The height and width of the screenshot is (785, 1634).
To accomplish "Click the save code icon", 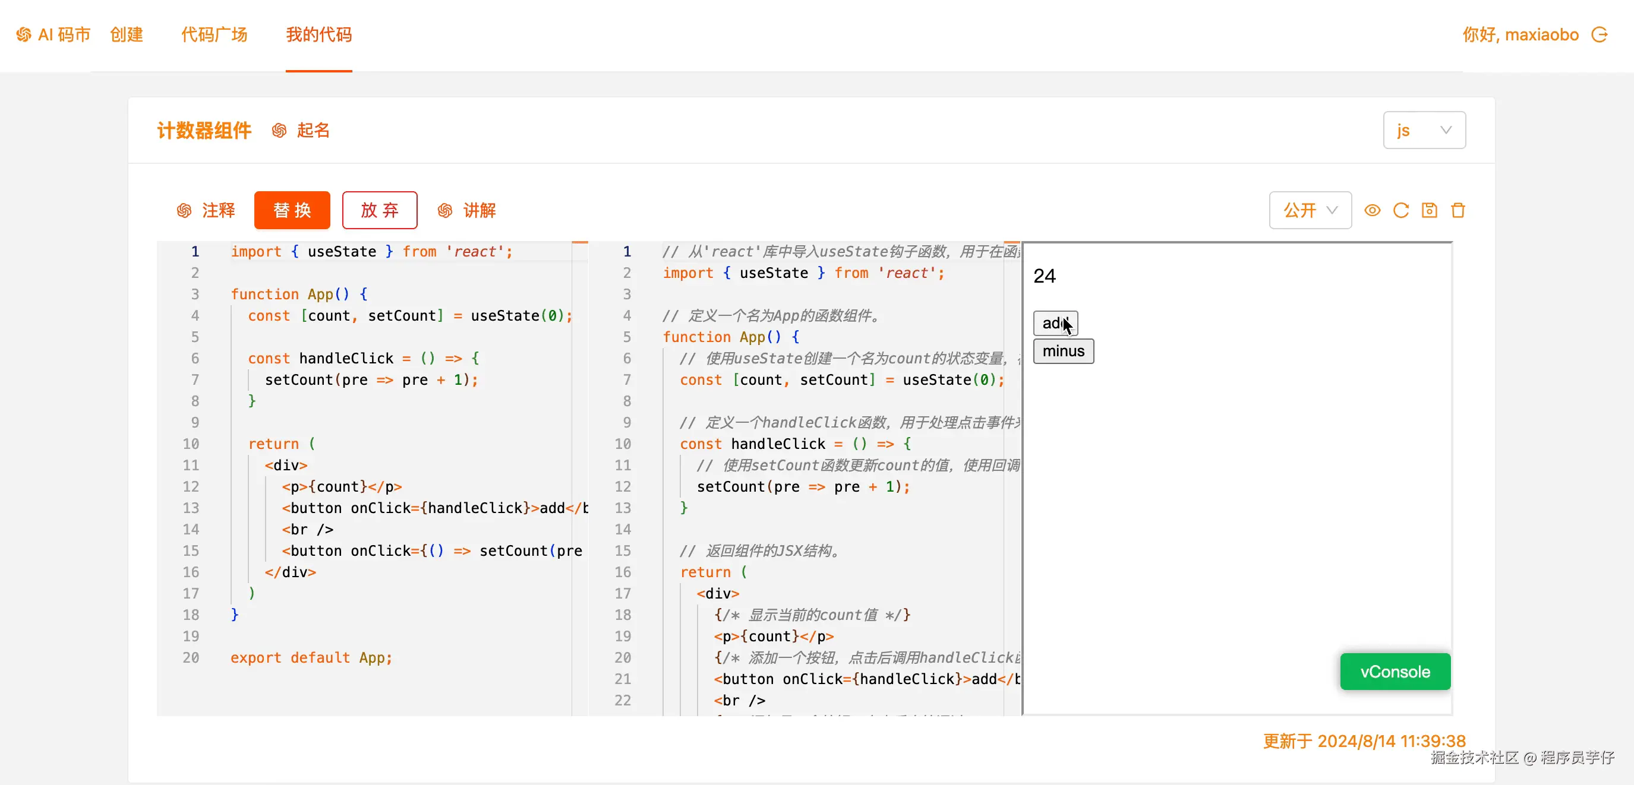I will tap(1429, 210).
